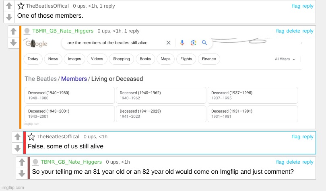This screenshot has height=191, width=326.
Task: Click the Google Lens camera icon
Action: click(x=193, y=43)
